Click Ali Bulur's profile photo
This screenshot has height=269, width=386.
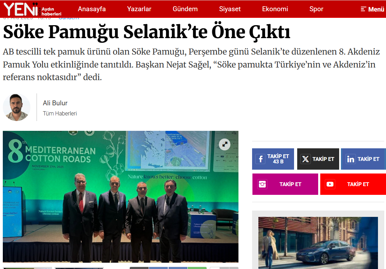(x=17, y=107)
